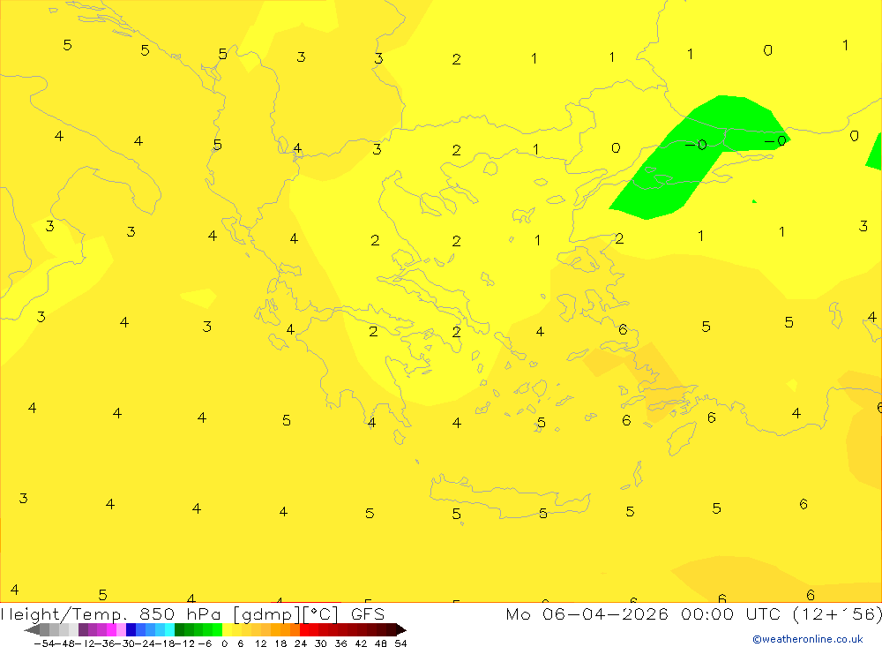The width and height of the screenshot is (882, 647).
Task: Click the '-6' legend label
Action: 205,643
